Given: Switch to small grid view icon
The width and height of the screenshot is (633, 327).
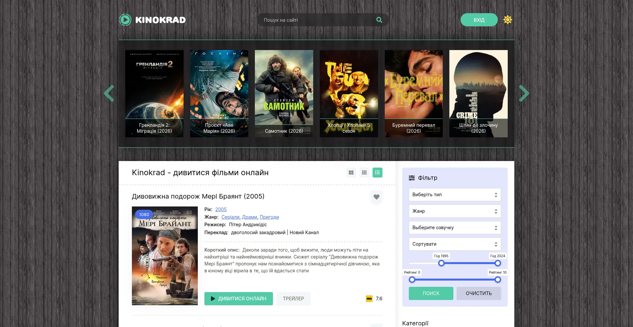Looking at the screenshot, I should click(x=364, y=173).
